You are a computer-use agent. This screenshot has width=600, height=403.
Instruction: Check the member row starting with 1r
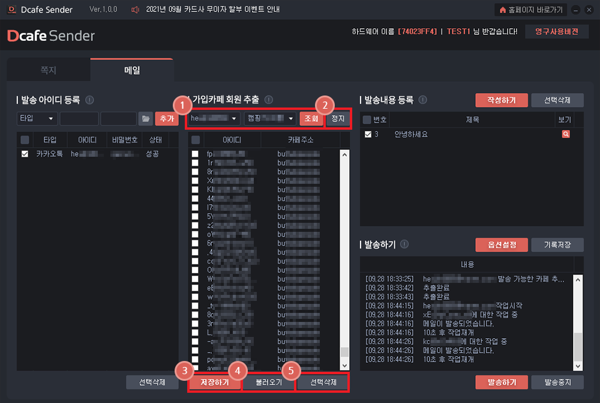(x=195, y=163)
